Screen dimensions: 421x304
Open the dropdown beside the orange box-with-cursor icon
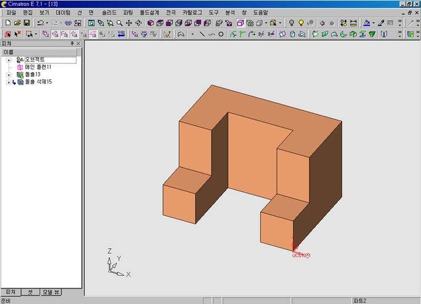[x=280, y=23]
